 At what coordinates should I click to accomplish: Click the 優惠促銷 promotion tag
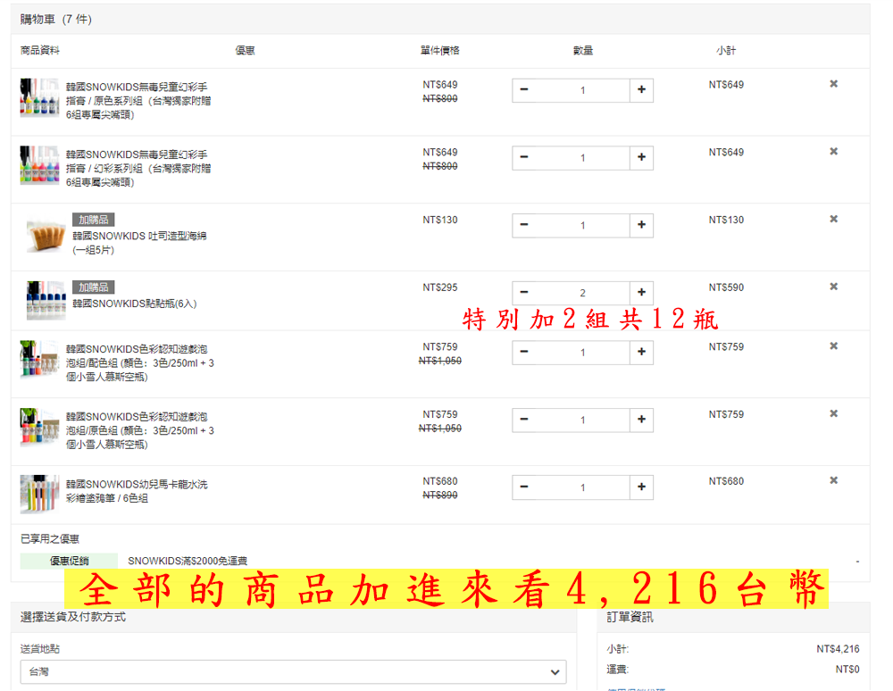69,562
